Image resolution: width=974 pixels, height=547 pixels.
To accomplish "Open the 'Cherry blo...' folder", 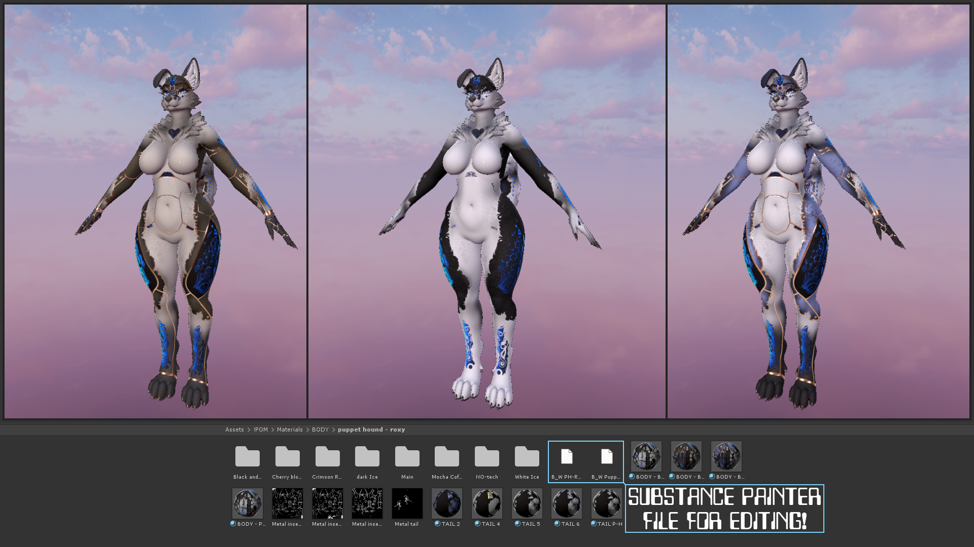I will pos(288,457).
